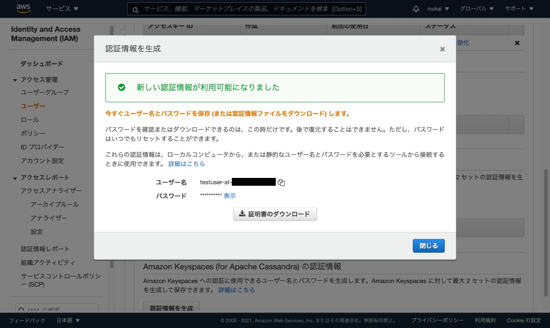Focus the IAM の検索 search box
Screen dimensions: 550x328
(x=57, y=308)
